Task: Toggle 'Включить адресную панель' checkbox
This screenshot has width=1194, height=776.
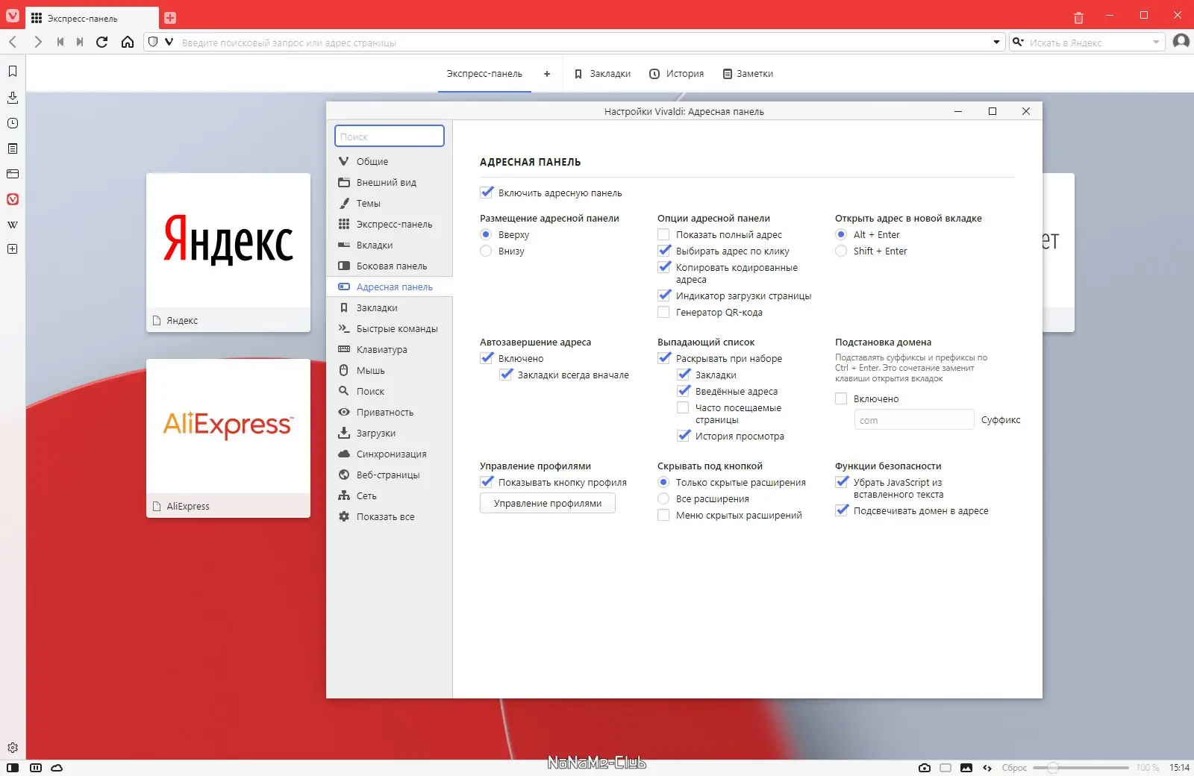Action: point(487,193)
